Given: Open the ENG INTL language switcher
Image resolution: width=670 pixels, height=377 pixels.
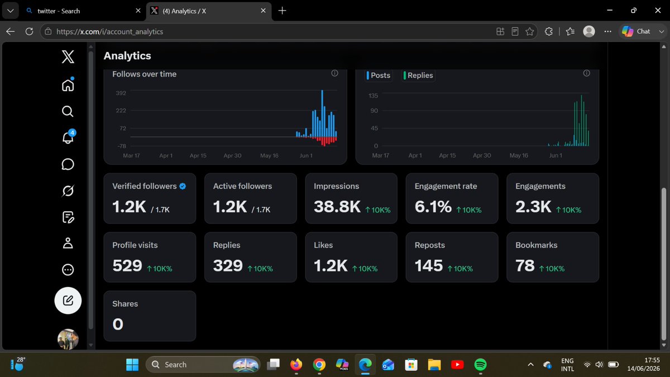Looking at the screenshot, I should pos(567,365).
